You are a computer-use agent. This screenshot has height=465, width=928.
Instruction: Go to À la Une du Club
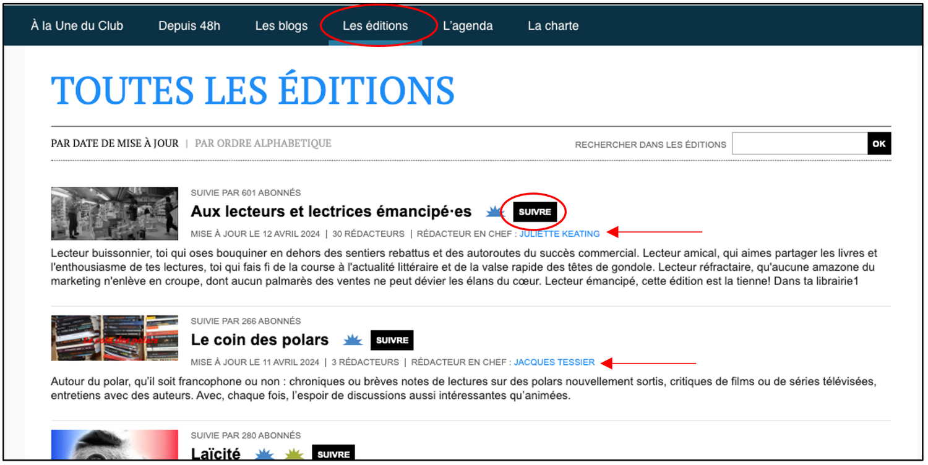[x=77, y=26]
